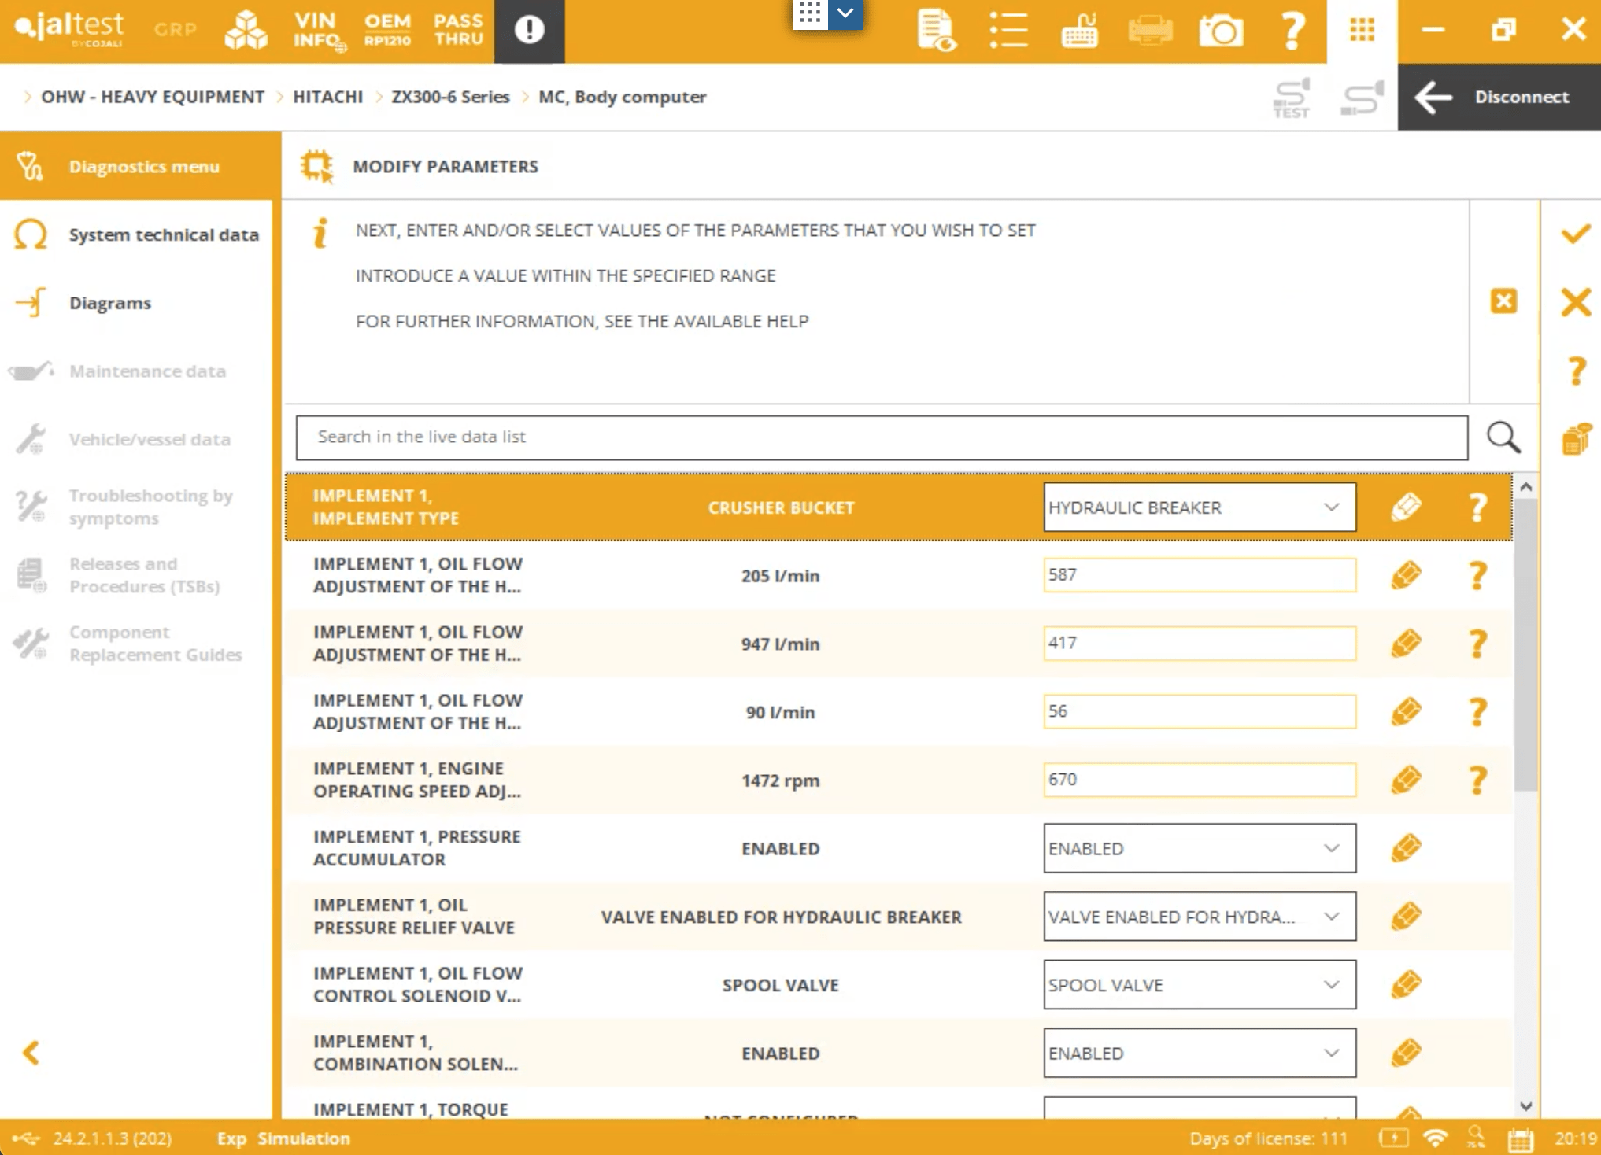Click the VIN INFO icon in top toolbar
Screen dimensions: 1601x1155
[x=318, y=31]
